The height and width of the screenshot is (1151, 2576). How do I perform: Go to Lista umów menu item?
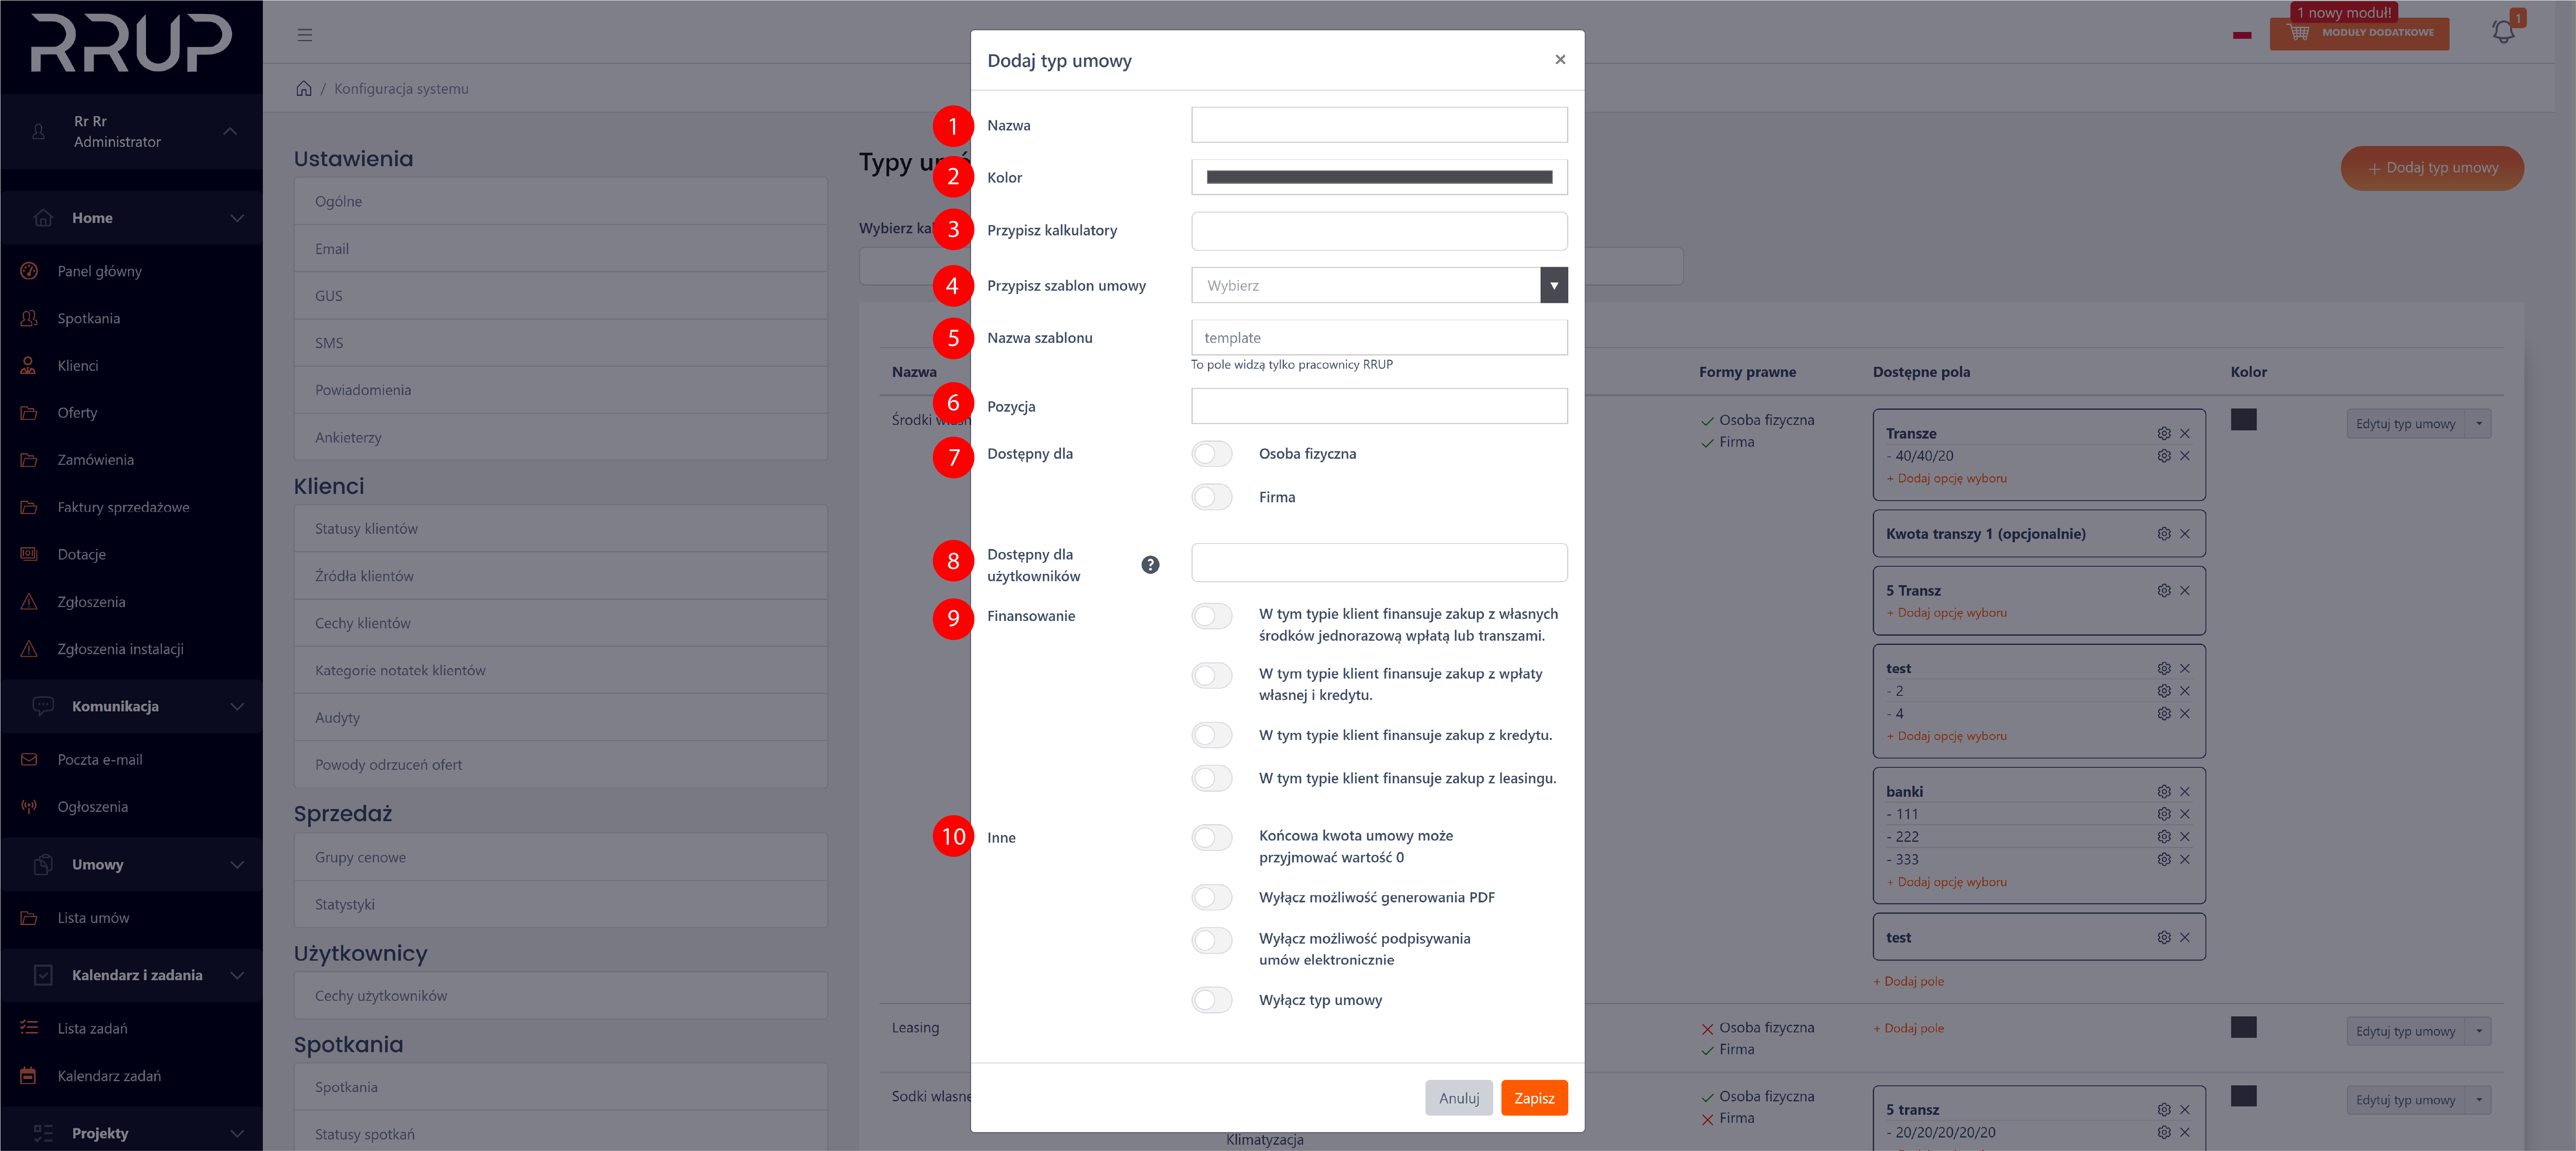click(93, 918)
